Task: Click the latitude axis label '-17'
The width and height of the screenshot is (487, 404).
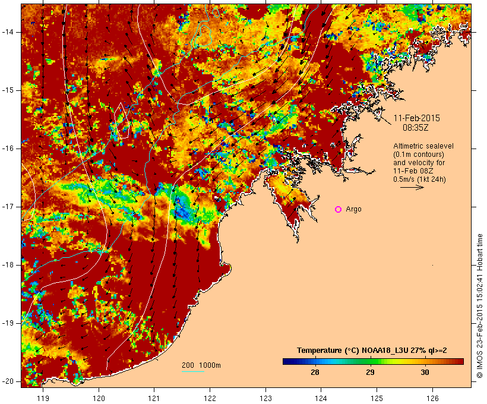Action: click(8, 207)
